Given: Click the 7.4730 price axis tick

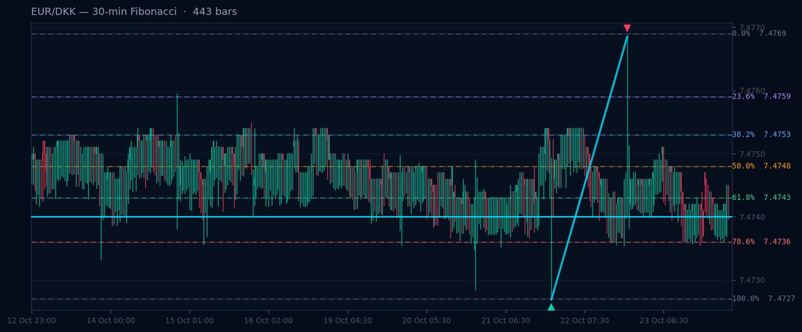Looking at the screenshot, I should [x=752, y=281].
